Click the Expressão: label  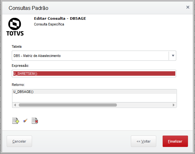(20, 66)
